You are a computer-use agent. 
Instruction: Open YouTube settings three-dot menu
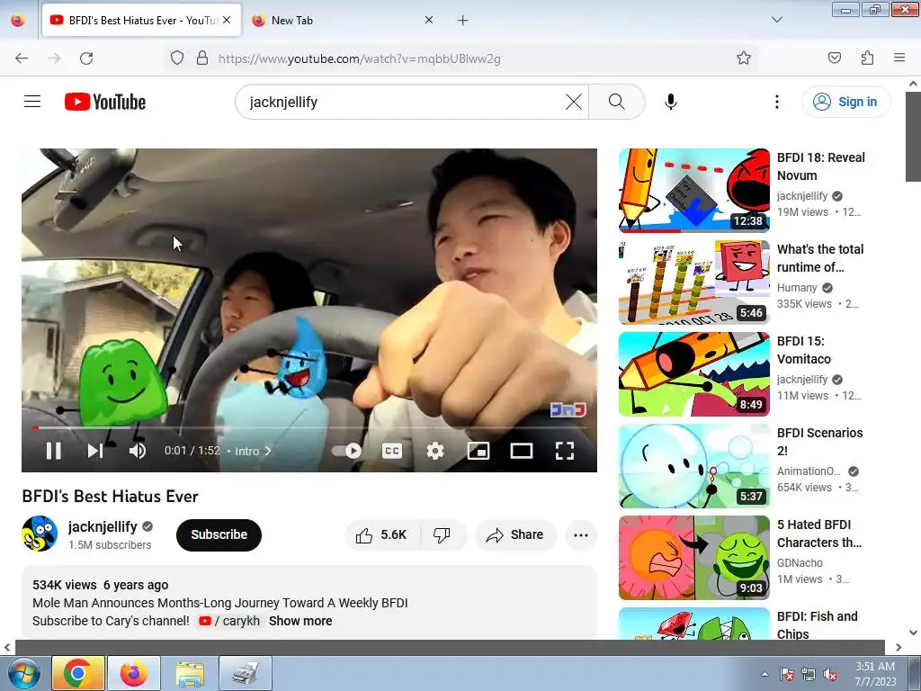coord(776,102)
